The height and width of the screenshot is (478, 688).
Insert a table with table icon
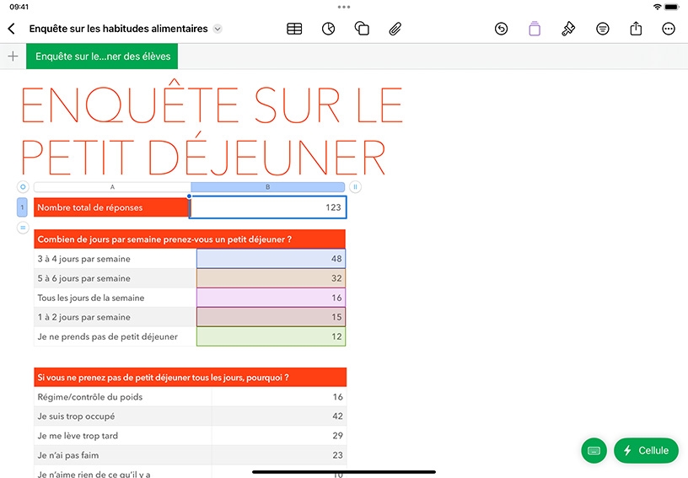click(x=294, y=29)
